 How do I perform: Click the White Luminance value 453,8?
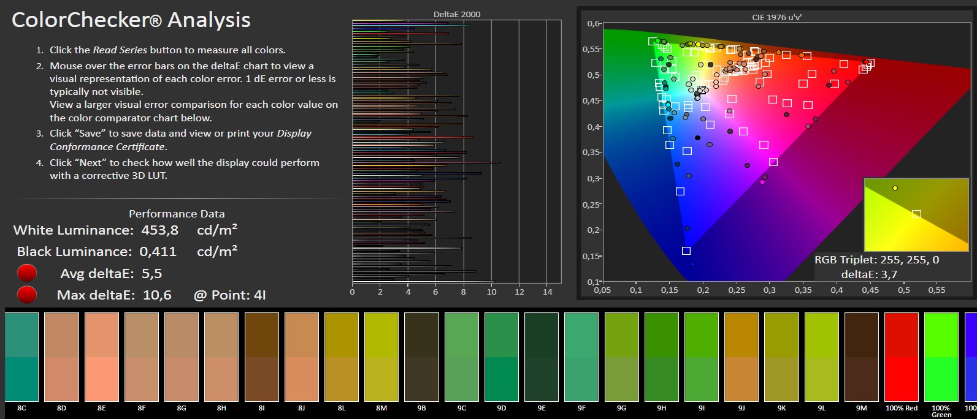pyautogui.click(x=159, y=230)
